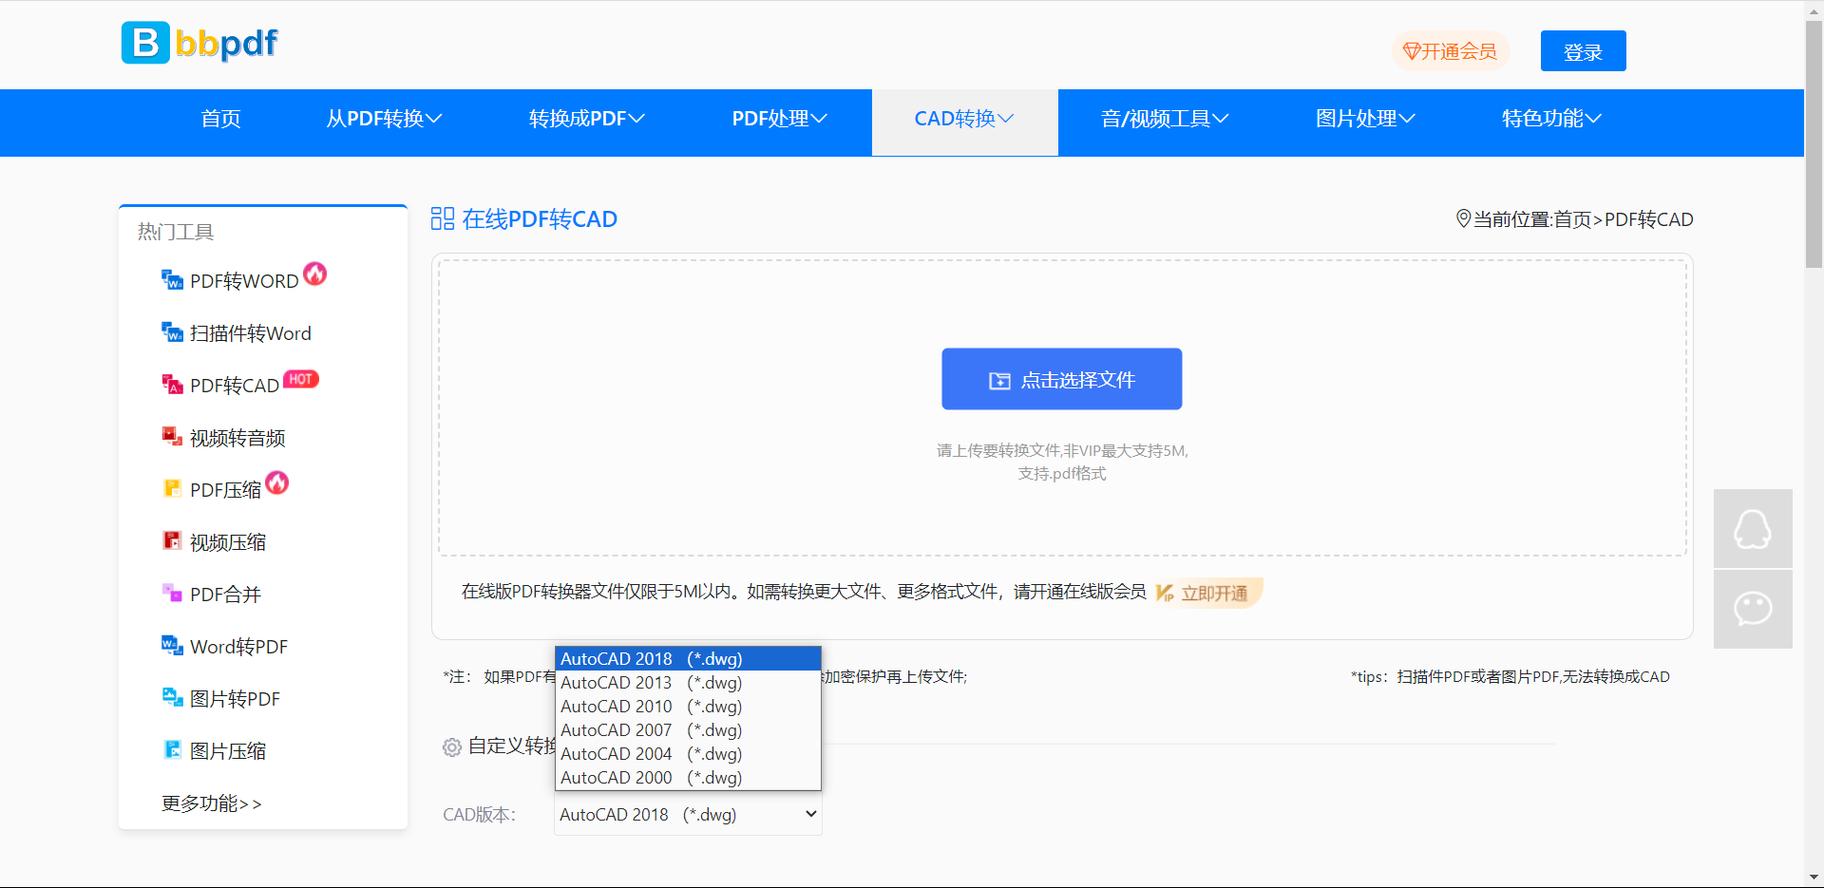Select AutoCAD 2007 (*.dwg) option
The image size is (1824, 888).
coord(688,729)
